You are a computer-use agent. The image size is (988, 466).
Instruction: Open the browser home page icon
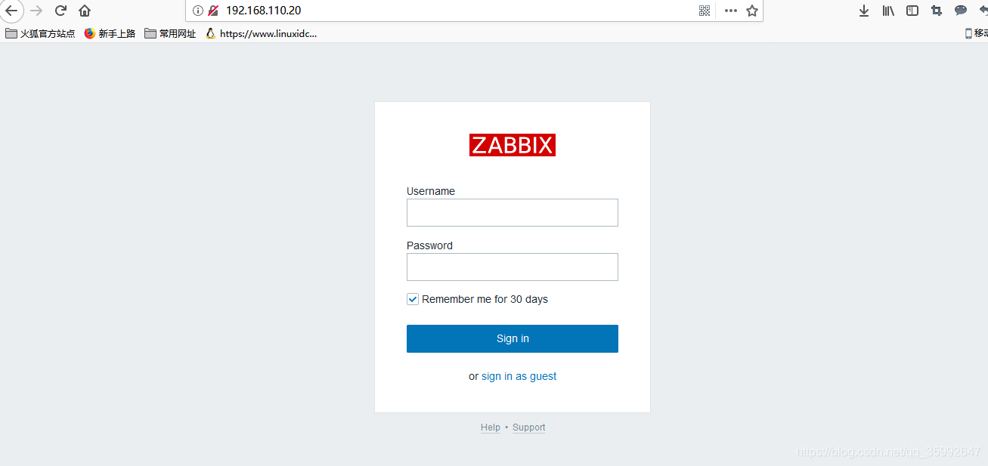85,11
